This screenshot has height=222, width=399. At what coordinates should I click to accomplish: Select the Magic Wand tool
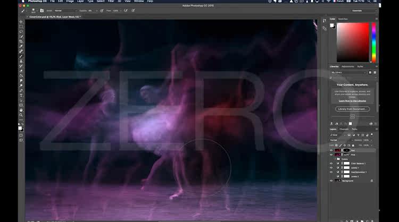21,37
